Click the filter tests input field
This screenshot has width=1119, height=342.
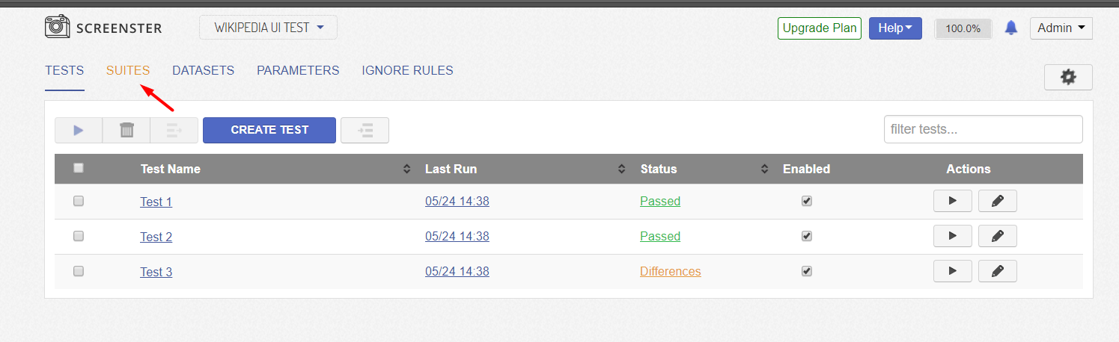tap(983, 129)
